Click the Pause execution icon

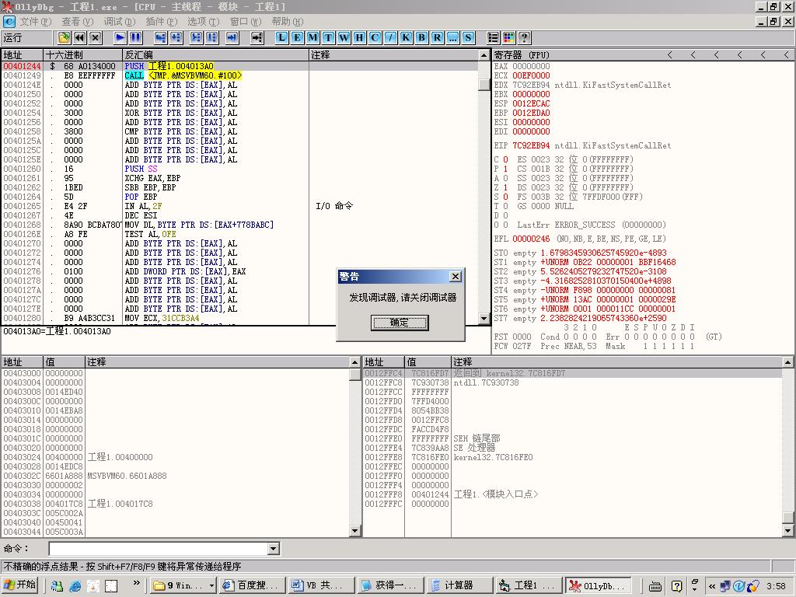(x=135, y=37)
